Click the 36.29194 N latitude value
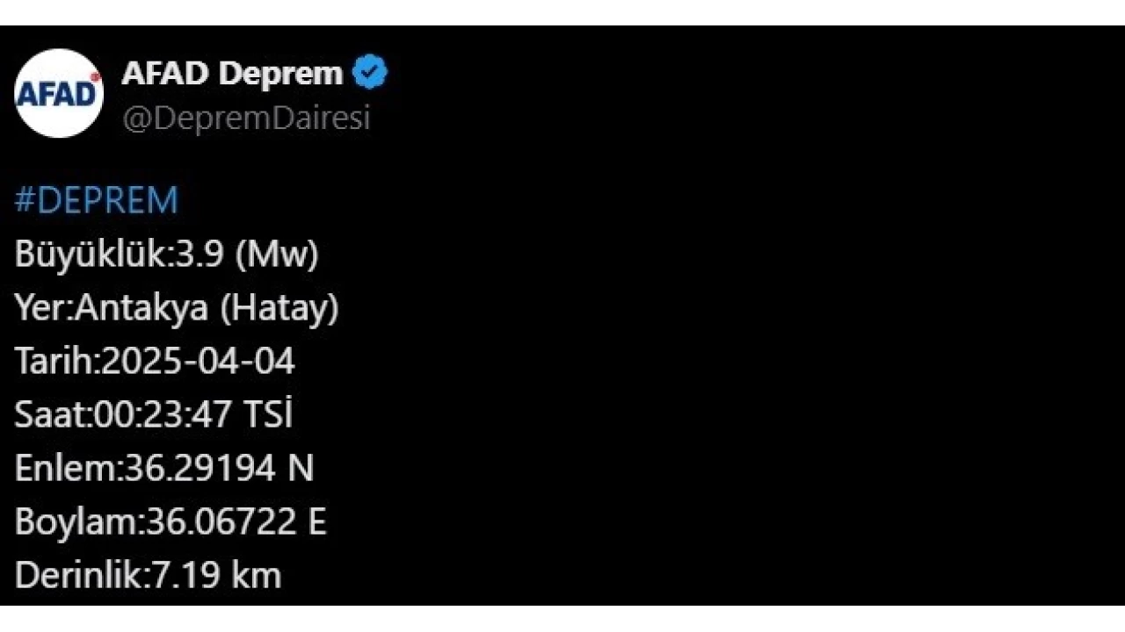The width and height of the screenshot is (1125, 632). (x=219, y=469)
